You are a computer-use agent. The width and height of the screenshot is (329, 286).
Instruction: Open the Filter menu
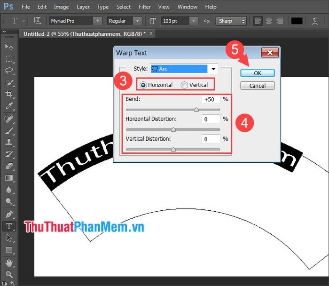[145, 7]
